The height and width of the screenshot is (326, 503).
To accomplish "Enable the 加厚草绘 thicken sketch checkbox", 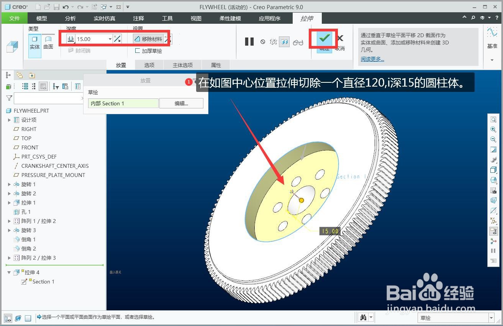I will [x=138, y=51].
